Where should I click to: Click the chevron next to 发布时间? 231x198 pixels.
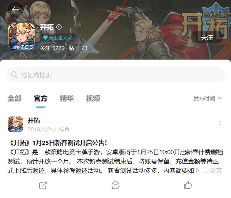coord(220,98)
